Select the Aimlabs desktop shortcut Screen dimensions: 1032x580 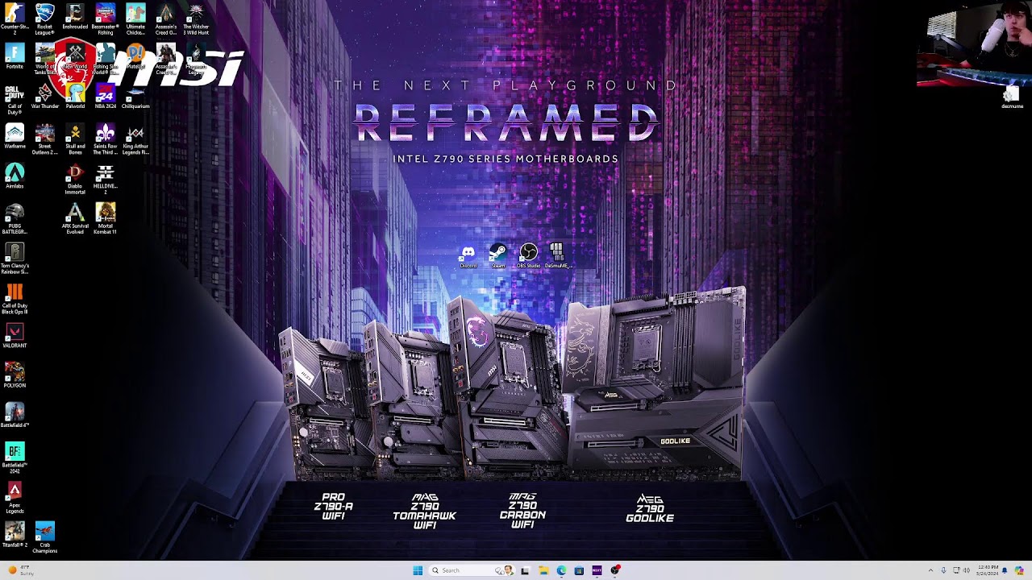15,176
